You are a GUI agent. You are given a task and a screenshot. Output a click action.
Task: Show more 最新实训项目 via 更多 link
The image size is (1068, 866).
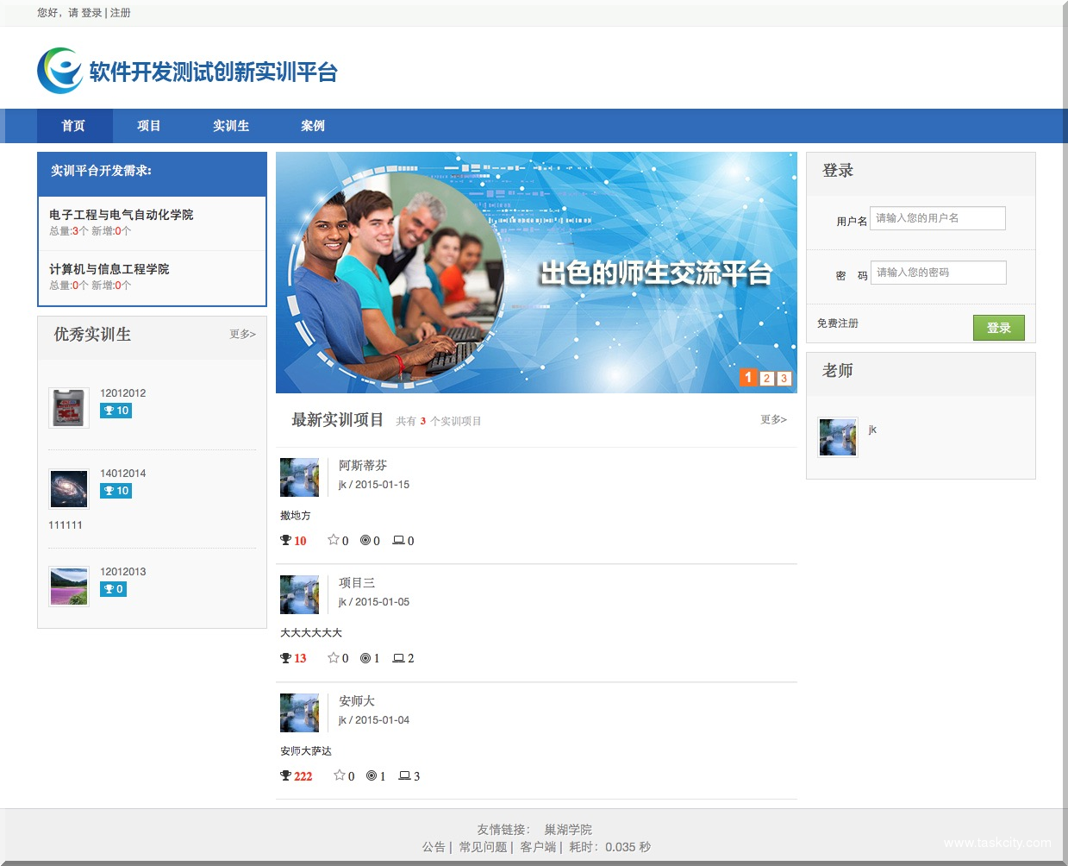[773, 419]
